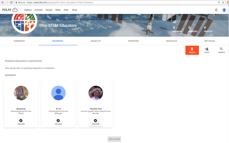Switch to the Printers tab

133,41
